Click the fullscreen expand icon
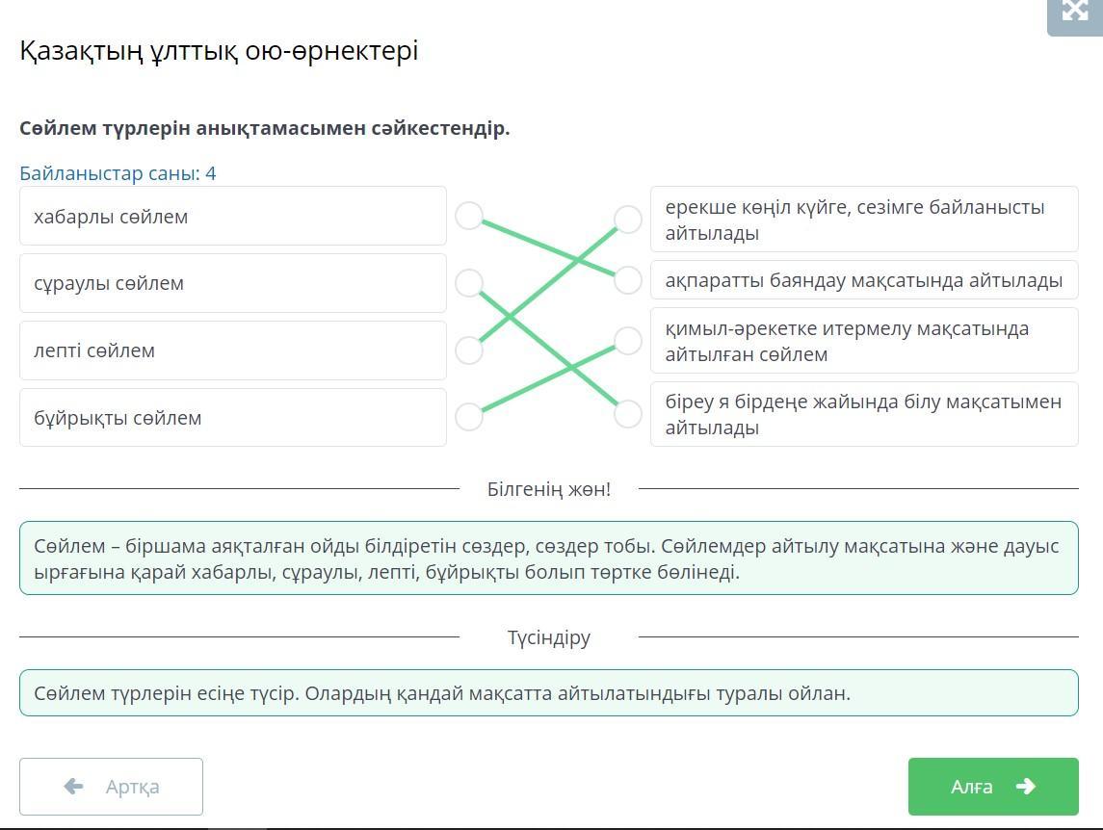 1074,12
